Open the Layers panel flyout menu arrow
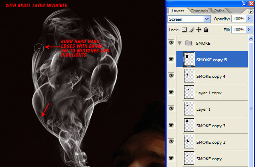This screenshot has height=167, width=255. pos(251,11)
